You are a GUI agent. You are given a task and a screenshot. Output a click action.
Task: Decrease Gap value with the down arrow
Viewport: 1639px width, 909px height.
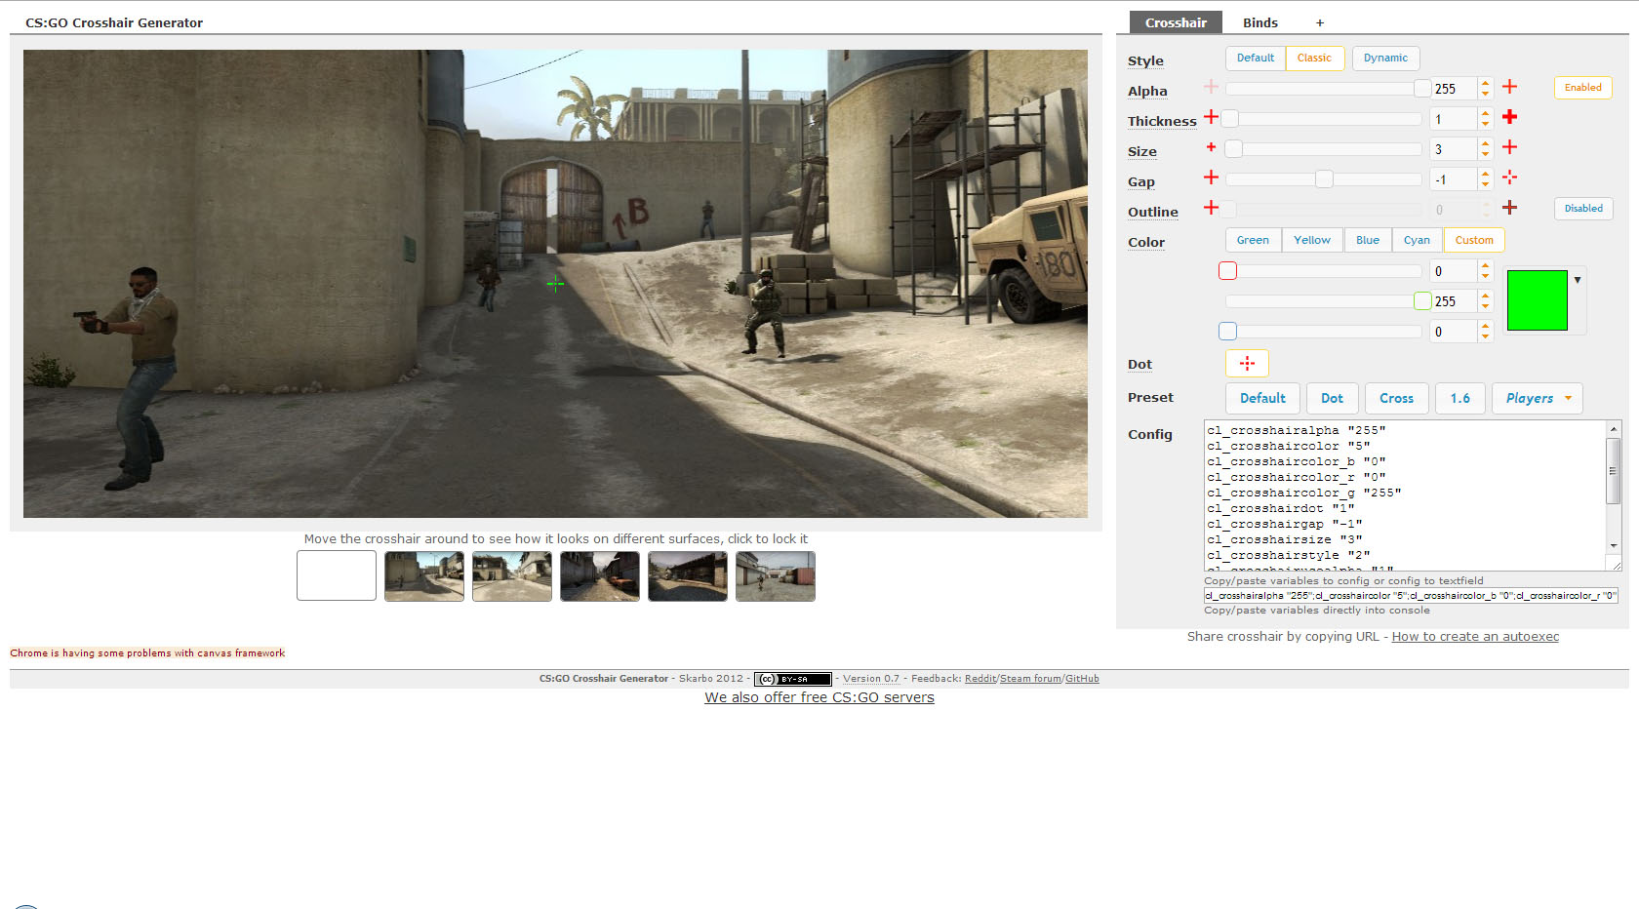(x=1485, y=184)
